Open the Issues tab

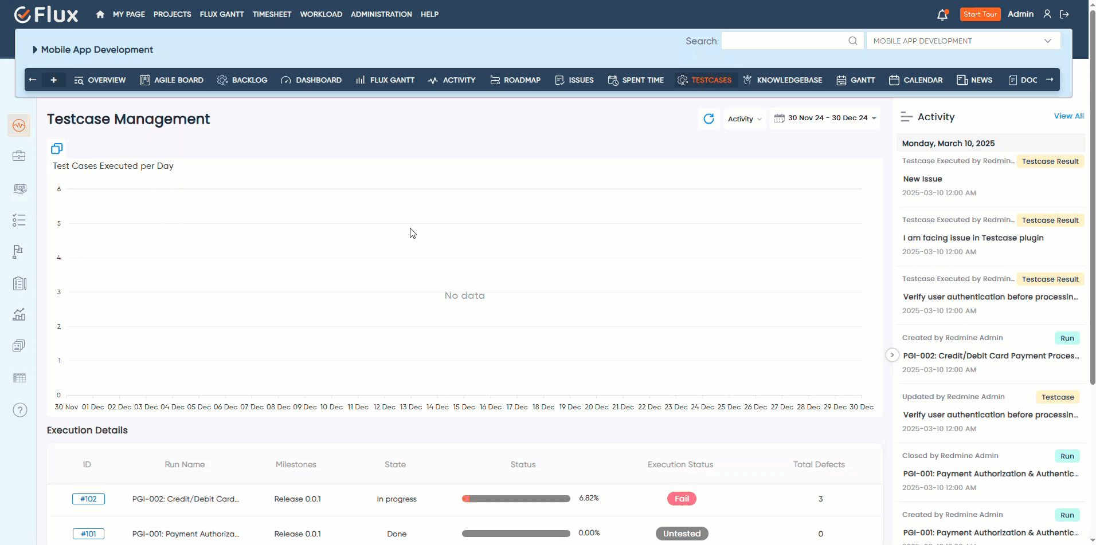point(574,80)
